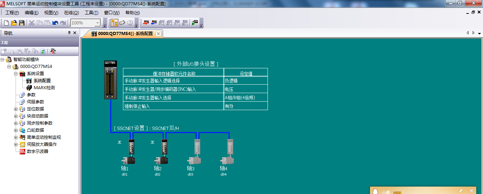Viewport: 483px width, 194px height.
Task: Click the Read from module icon (blue arrow)
Action: click(153, 23)
